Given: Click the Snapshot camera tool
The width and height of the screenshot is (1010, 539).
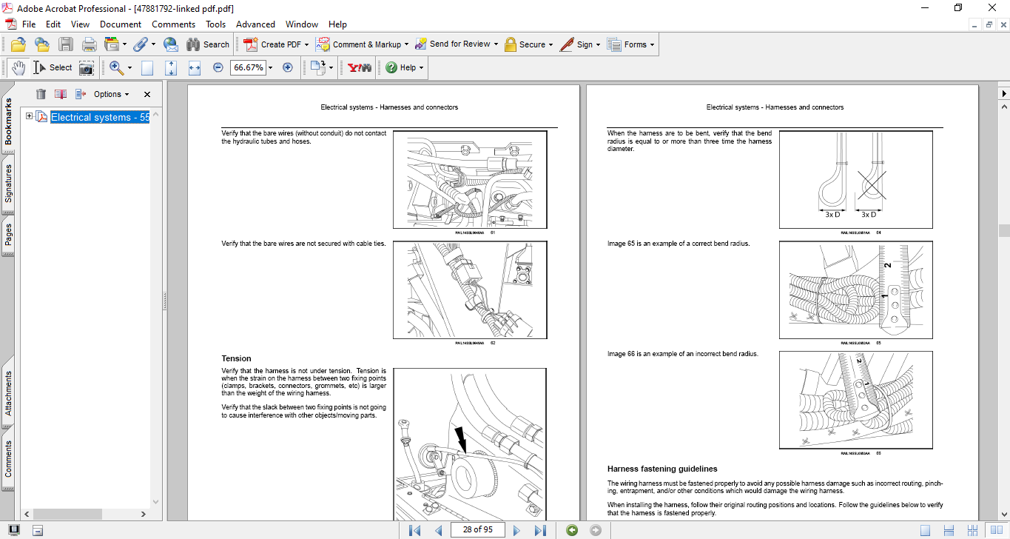Looking at the screenshot, I should click(x=87, y=67).
